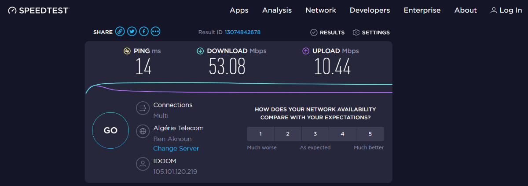
Task: Start a new test with GO
Action: (x=110, y=130)
